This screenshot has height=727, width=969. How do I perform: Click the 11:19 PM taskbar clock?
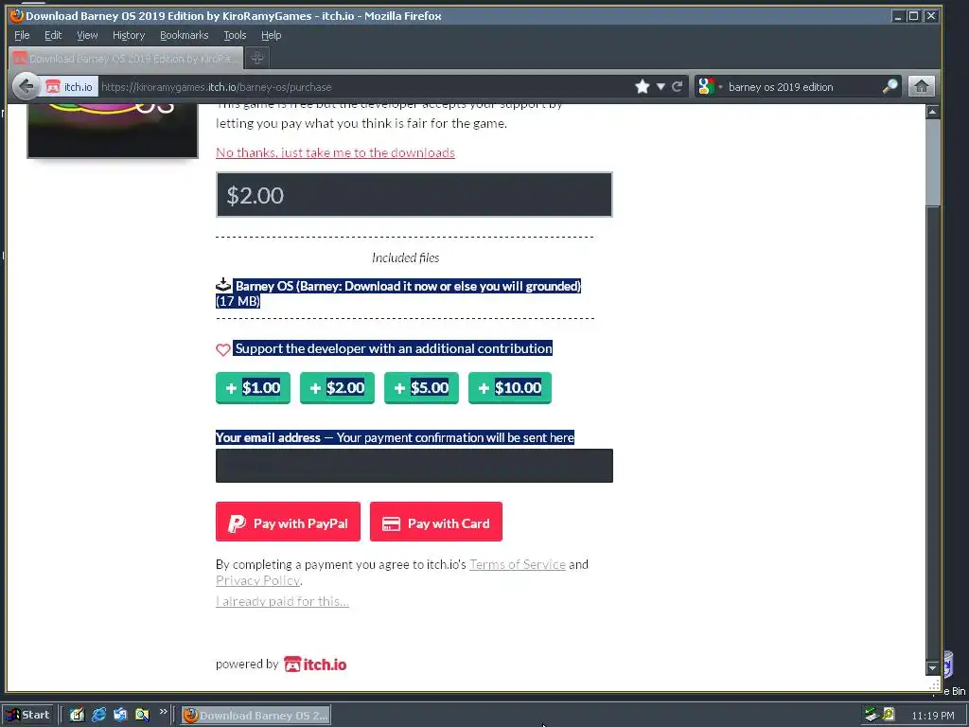pos(932,716)
